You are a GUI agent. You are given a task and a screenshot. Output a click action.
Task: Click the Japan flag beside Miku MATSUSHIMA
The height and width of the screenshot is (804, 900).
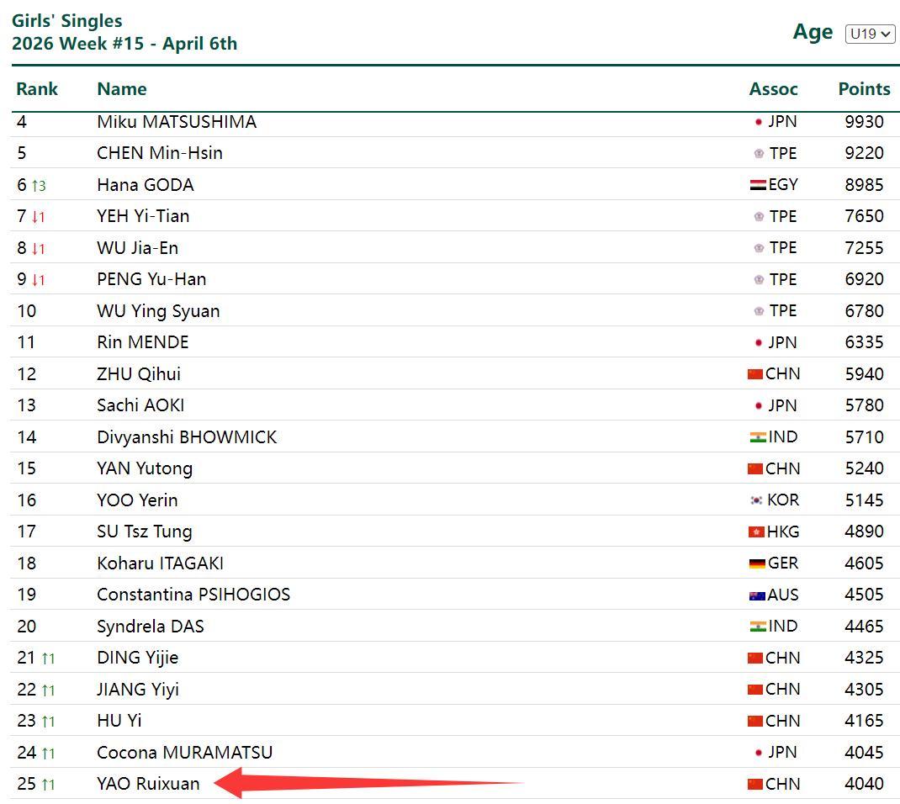(x=758, y=122)
